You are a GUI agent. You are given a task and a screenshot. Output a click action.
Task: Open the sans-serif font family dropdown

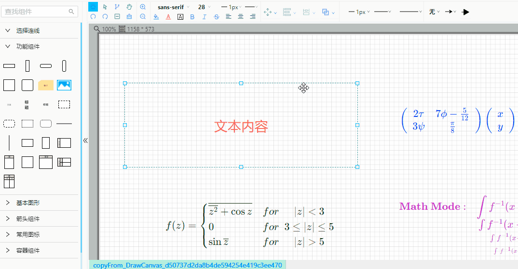[x=174, y=7]
